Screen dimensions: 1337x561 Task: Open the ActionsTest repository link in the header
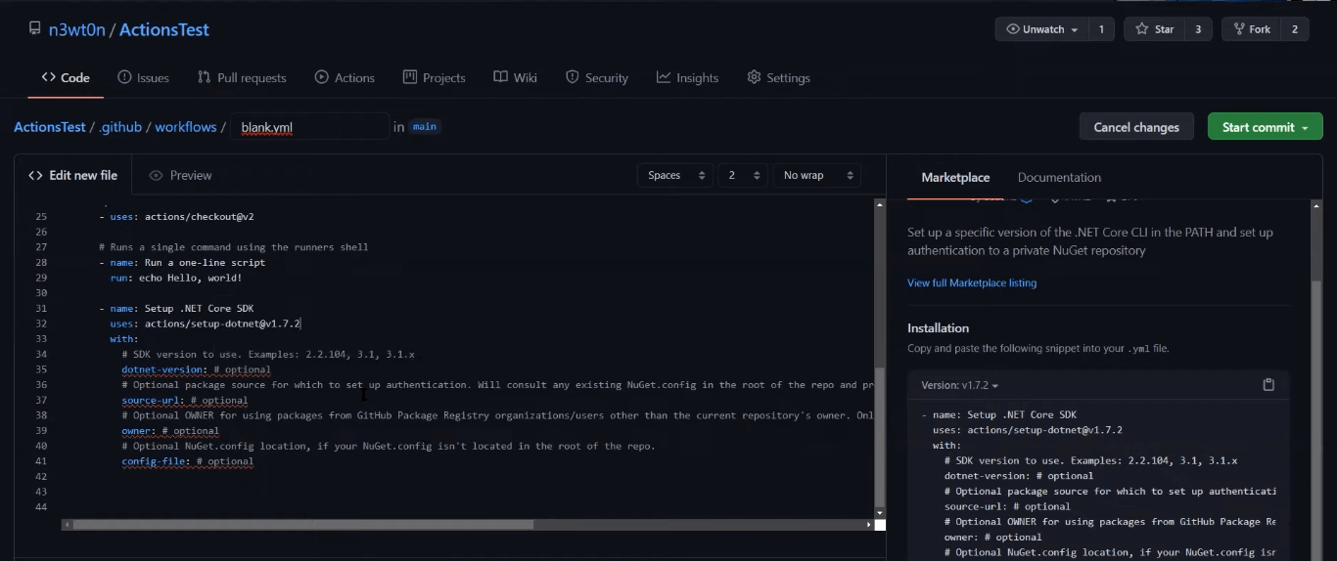pos(164,29)
